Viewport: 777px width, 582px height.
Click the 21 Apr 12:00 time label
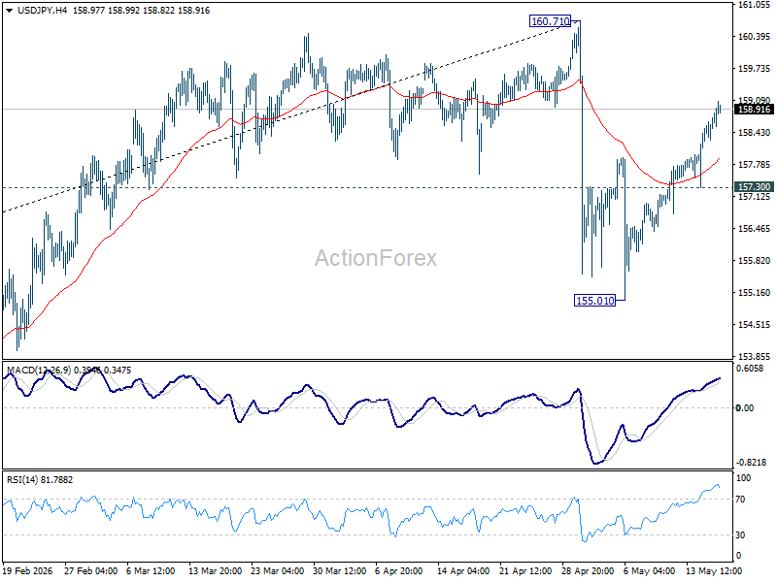click(525, 570)
